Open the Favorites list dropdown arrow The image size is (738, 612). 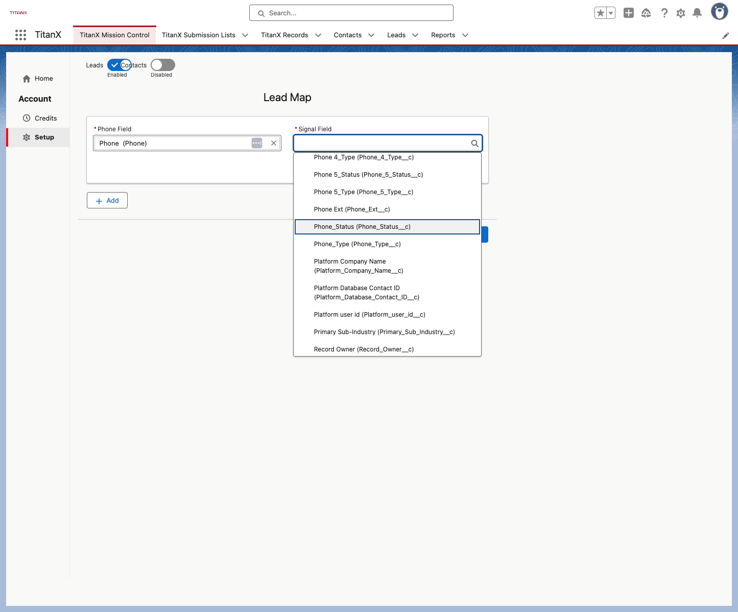[611, 13]
